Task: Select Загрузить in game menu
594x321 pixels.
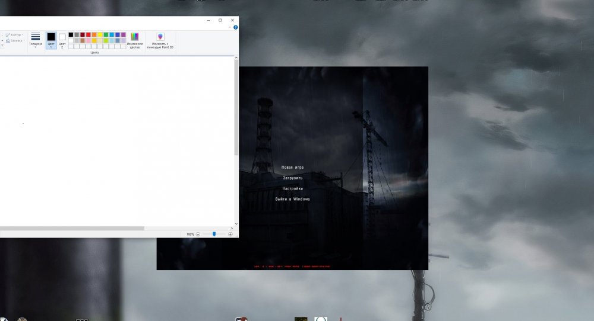Action: (x=292, y=178)
